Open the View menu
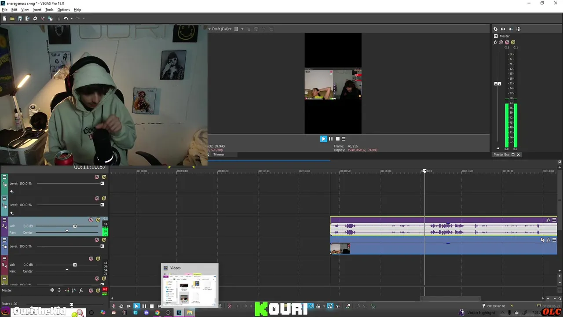The height and width of the screenshot is (317, 563). click(25, 10)
